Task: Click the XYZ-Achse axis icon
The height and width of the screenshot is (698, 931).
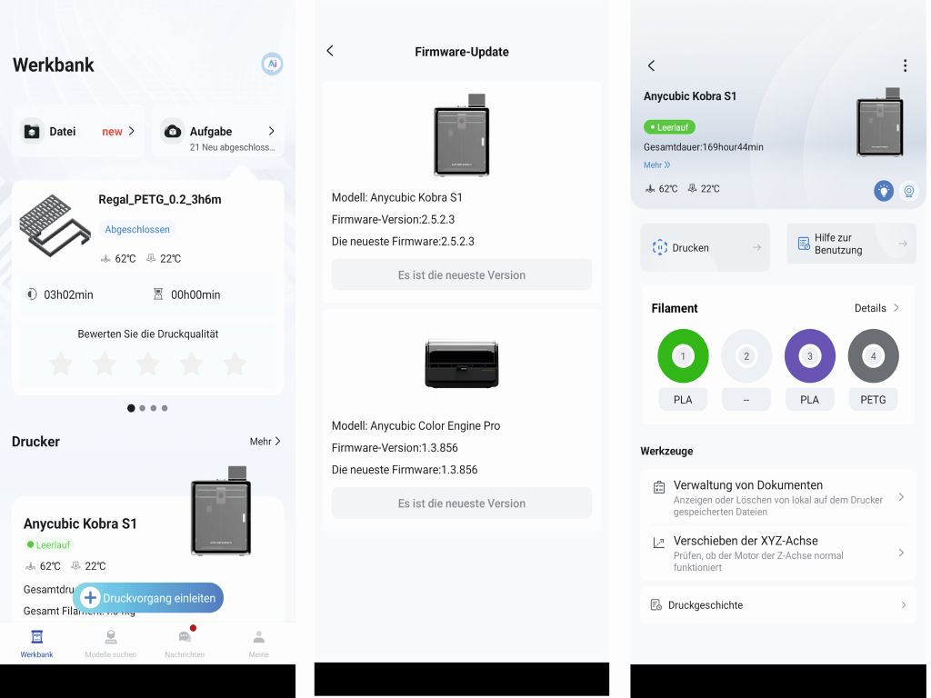Action: click(659, 543)
